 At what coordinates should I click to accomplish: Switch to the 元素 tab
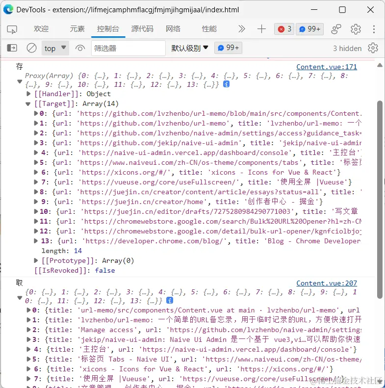77,29
